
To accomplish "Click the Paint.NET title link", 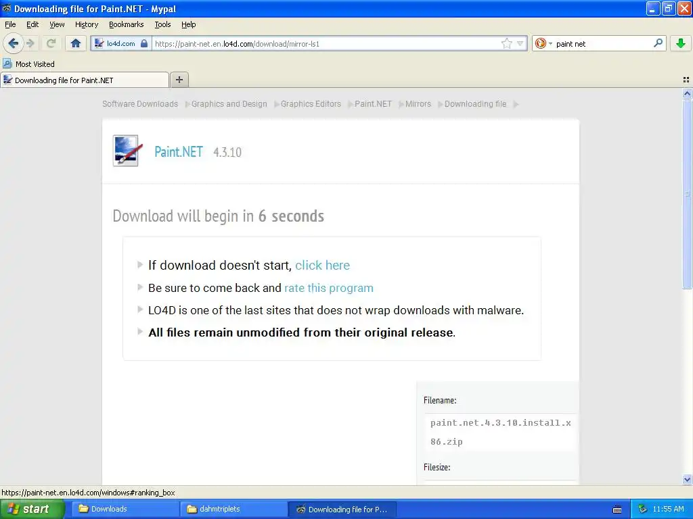I will coord(179,152).
